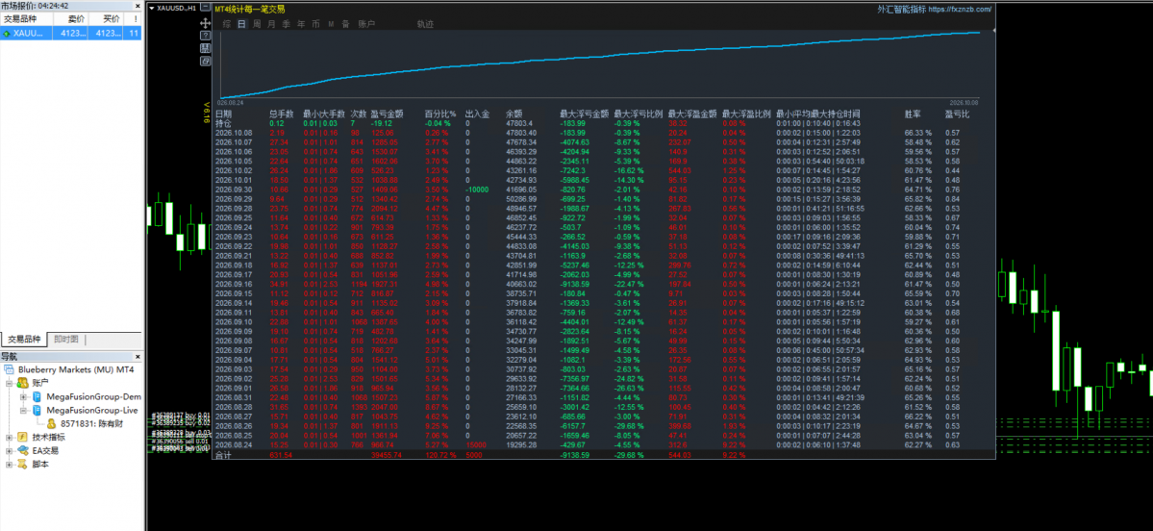Screen dimensions: 1153x531
Task: Click the print icon below the save icon
Action: click(205, 60)
